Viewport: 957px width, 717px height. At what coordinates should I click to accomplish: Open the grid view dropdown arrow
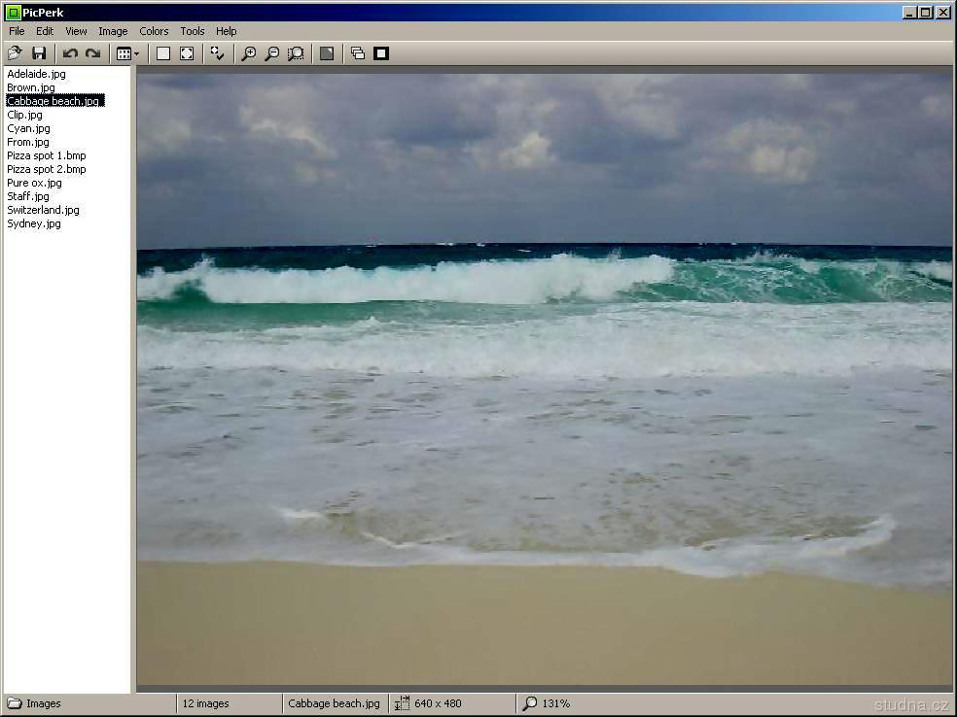click(x=137, y=53)
